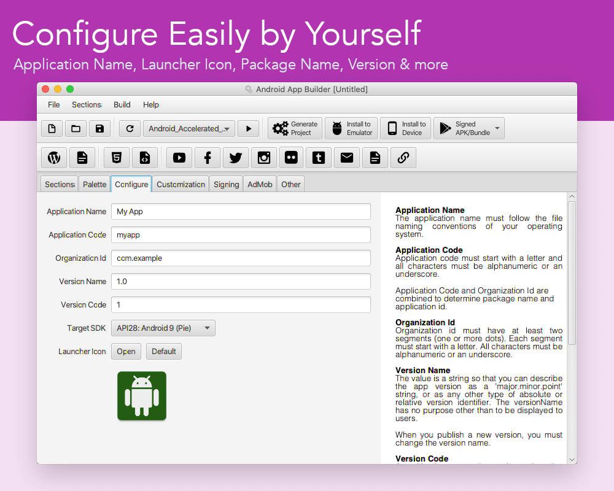
Task: Click the Organization Id field
Action: (x=241, y=258)
